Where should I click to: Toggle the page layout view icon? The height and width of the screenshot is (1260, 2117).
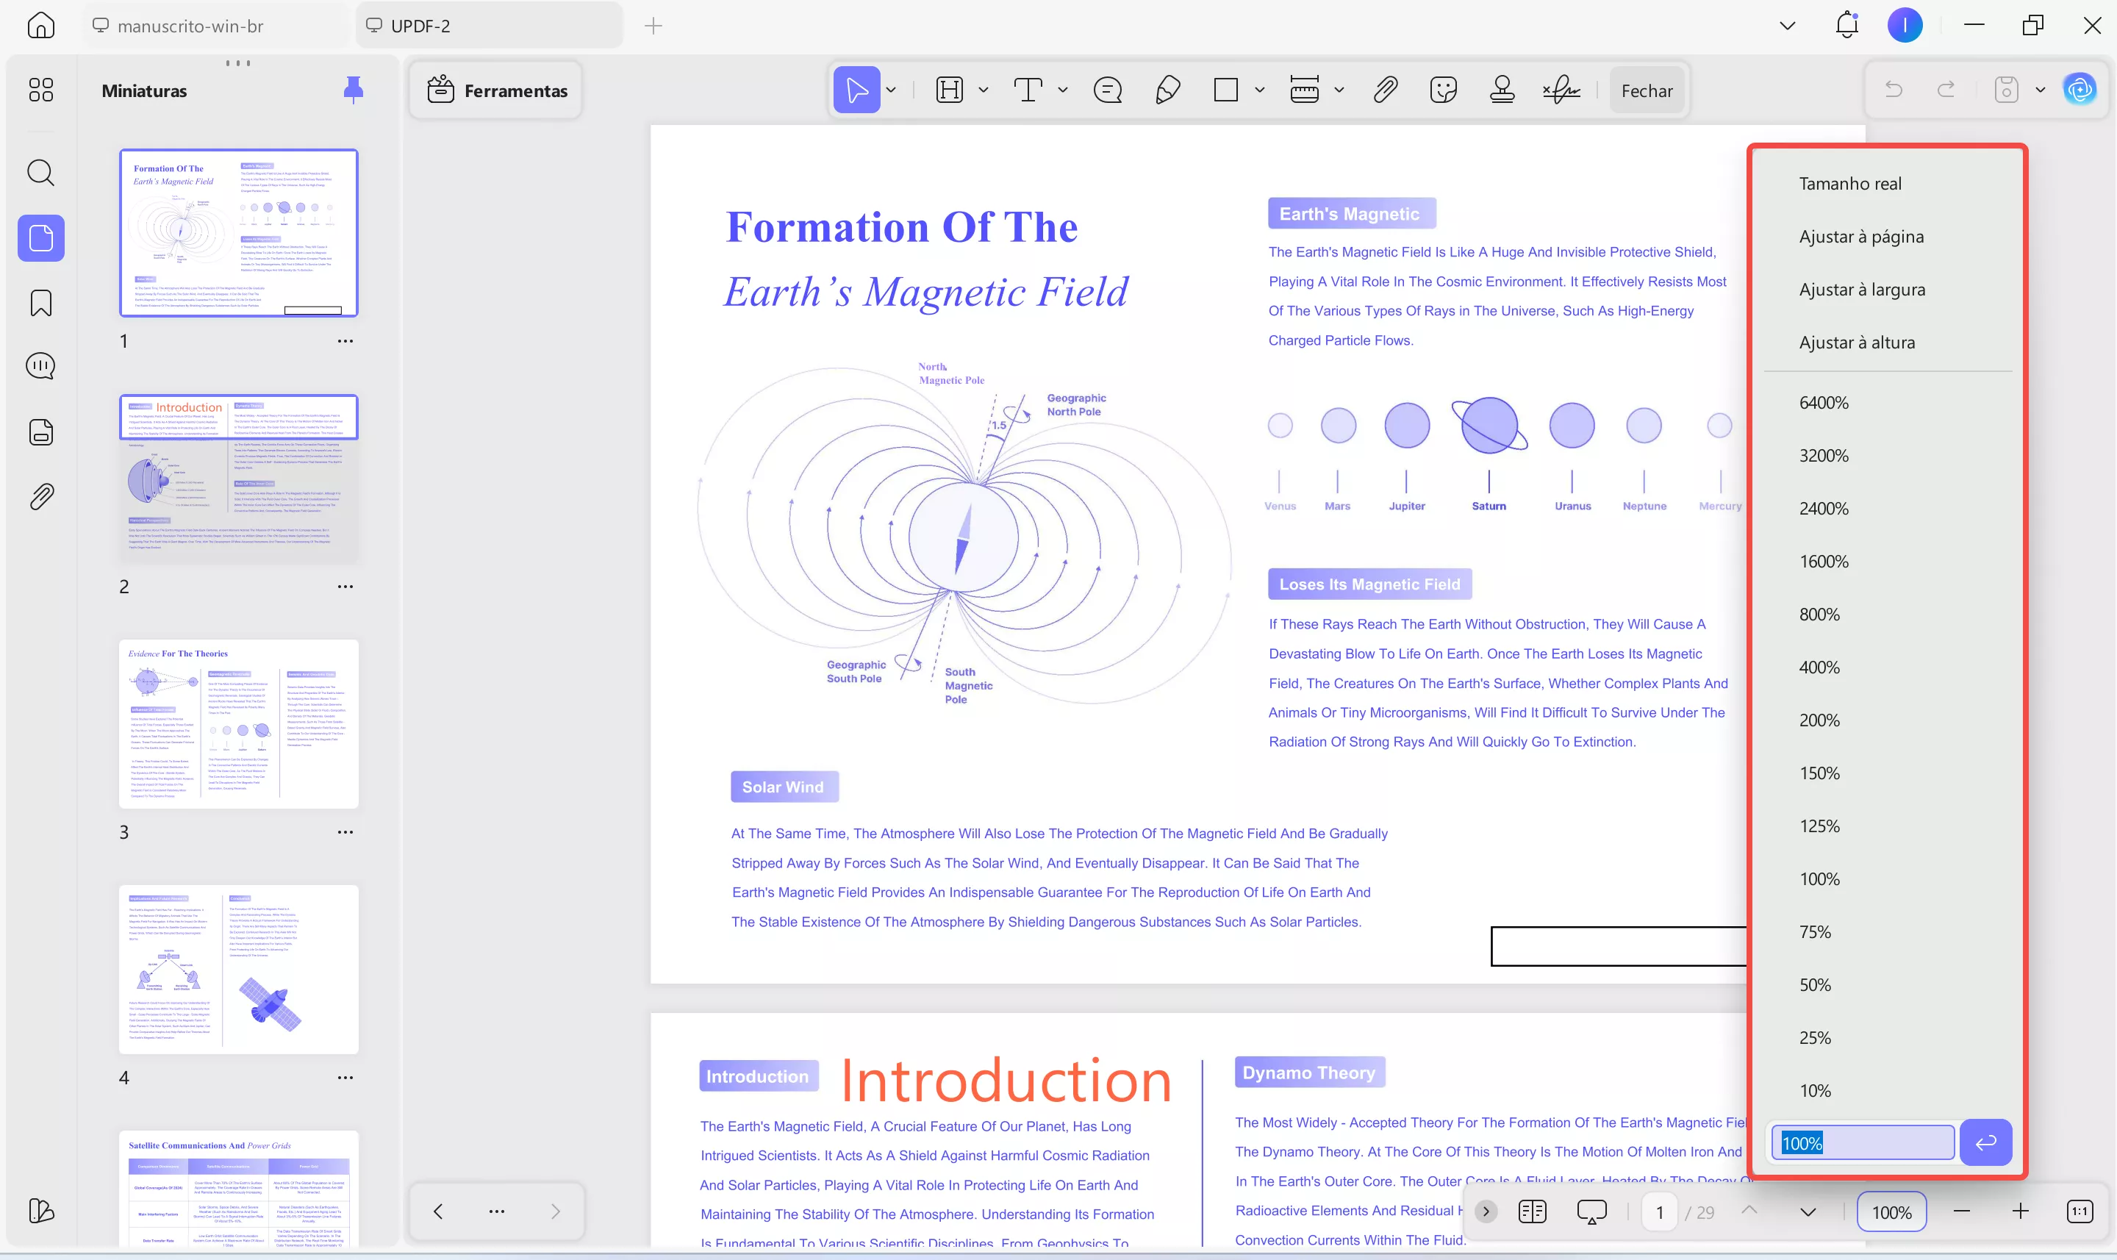click(1532, 1211)
